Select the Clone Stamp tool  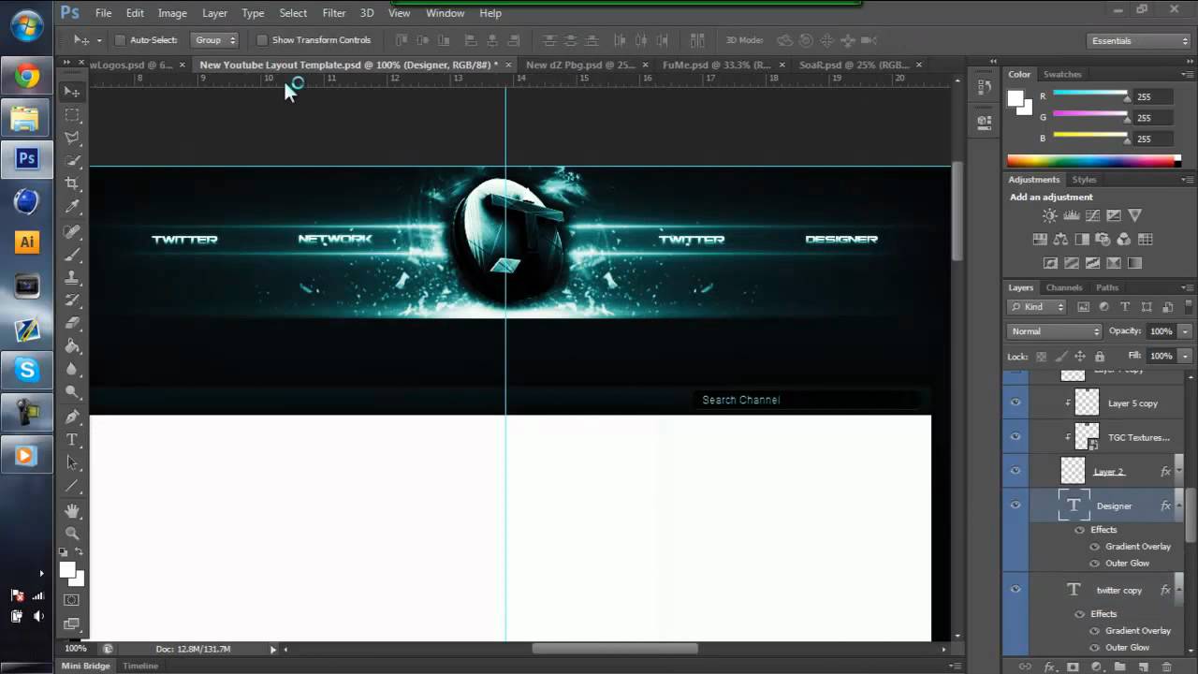click(72, 277)
